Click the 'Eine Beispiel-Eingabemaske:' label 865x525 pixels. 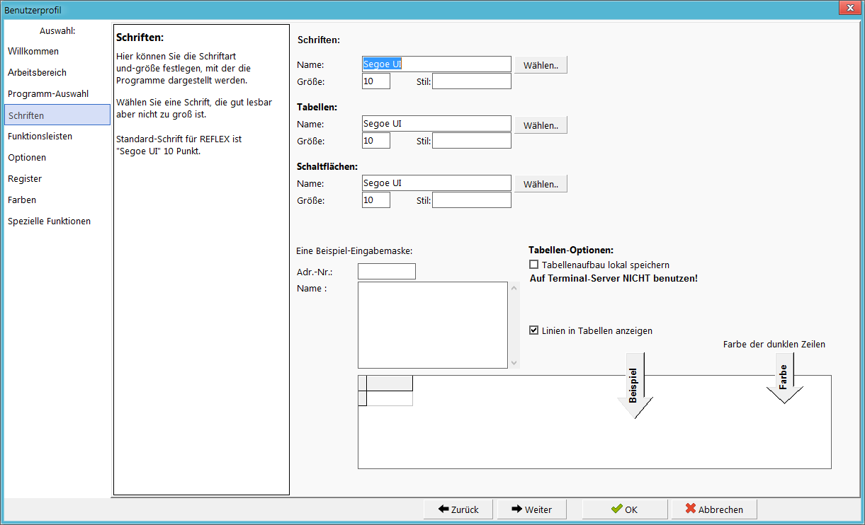pos(355,250)
